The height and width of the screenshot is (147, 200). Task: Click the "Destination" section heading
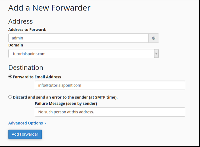click(26, 67)
